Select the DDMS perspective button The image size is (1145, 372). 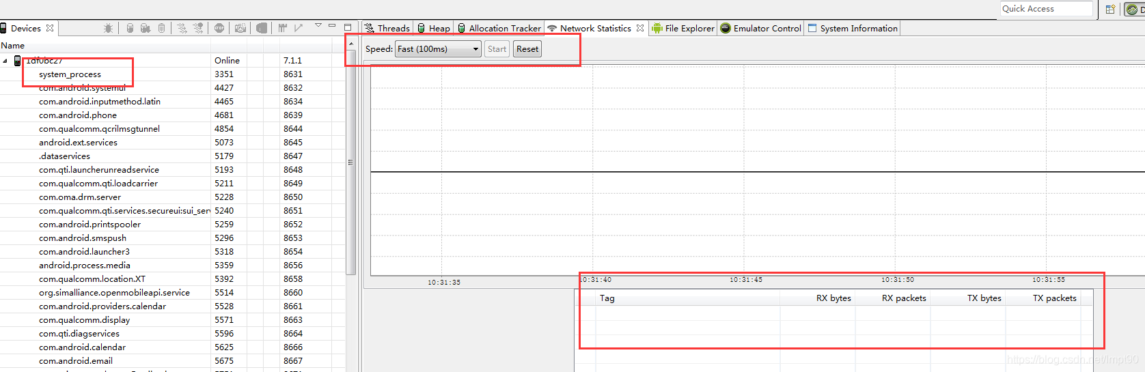1135,9
